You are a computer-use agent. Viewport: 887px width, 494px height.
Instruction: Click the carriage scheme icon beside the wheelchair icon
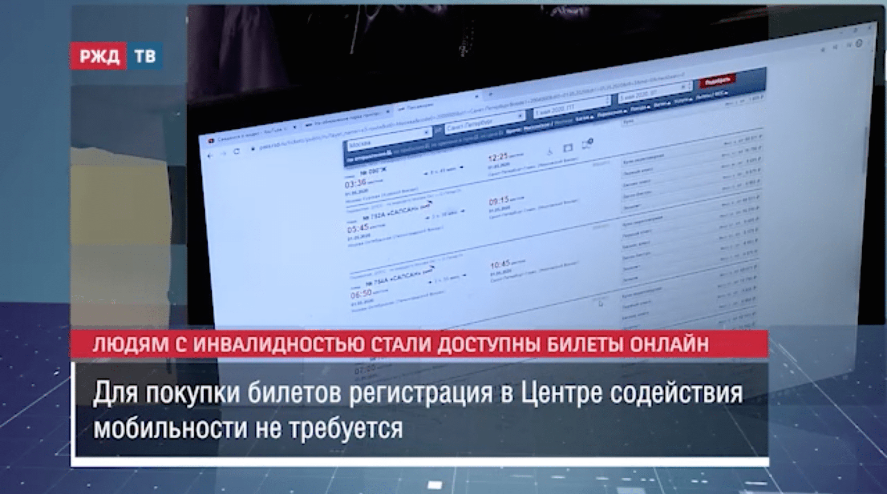568,149
